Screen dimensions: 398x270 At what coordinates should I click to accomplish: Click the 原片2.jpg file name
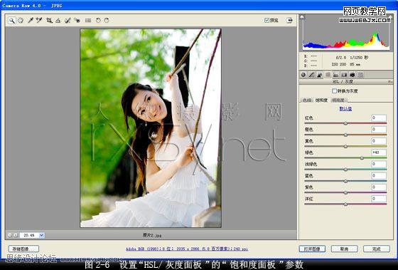point(152,235)
